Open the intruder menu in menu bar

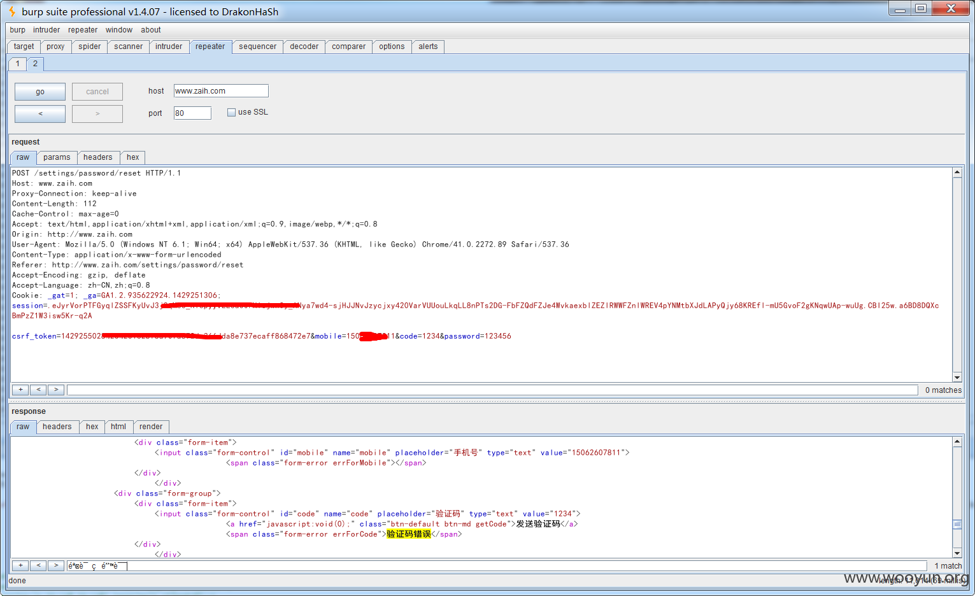46,30
